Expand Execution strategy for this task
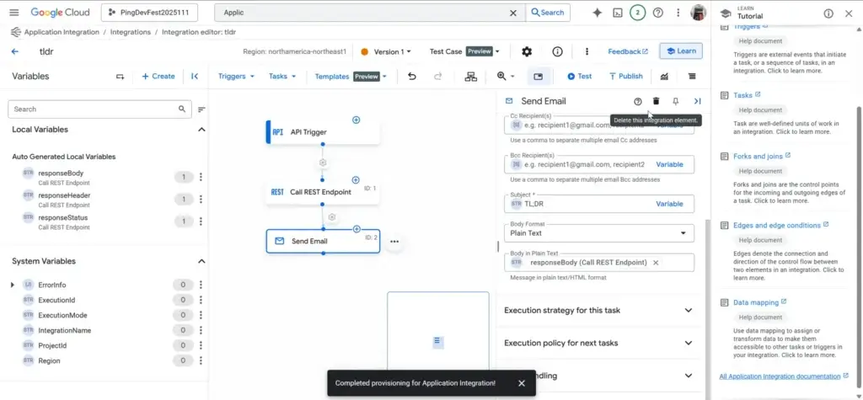 click(x=598, y=310)
